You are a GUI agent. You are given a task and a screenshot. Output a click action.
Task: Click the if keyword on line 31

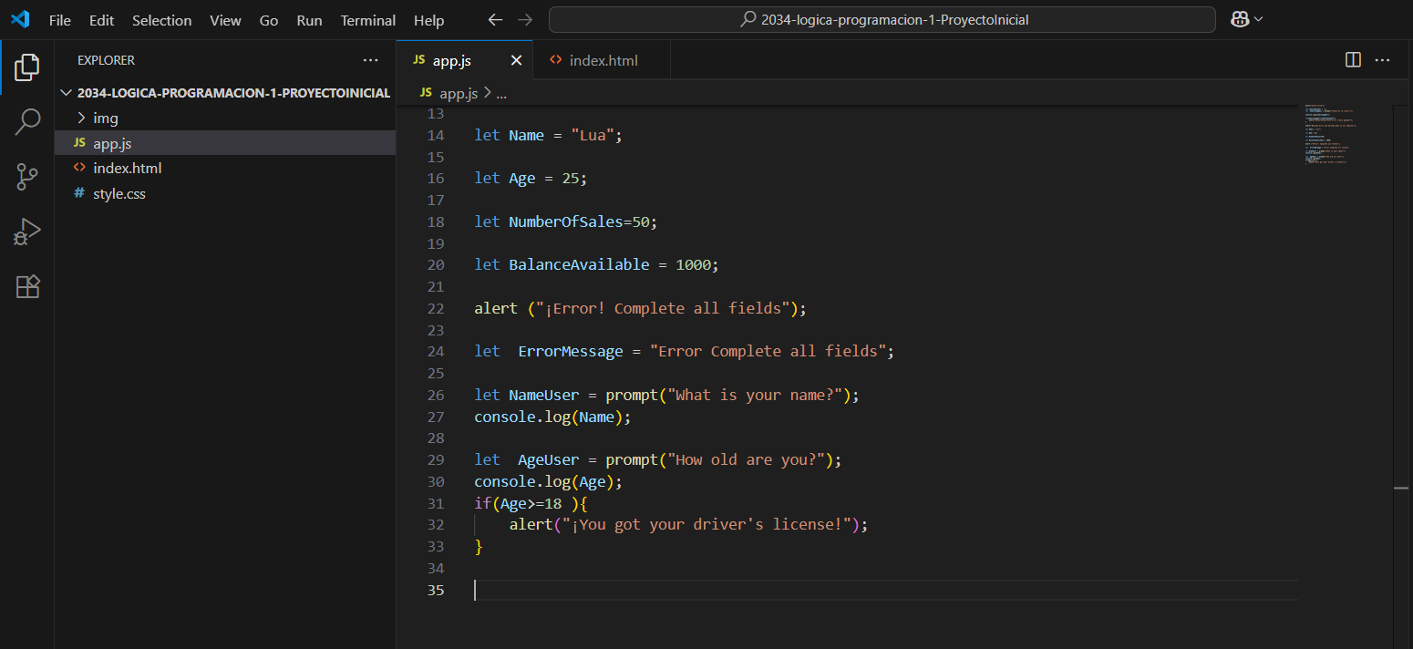[x=483, y=503]
